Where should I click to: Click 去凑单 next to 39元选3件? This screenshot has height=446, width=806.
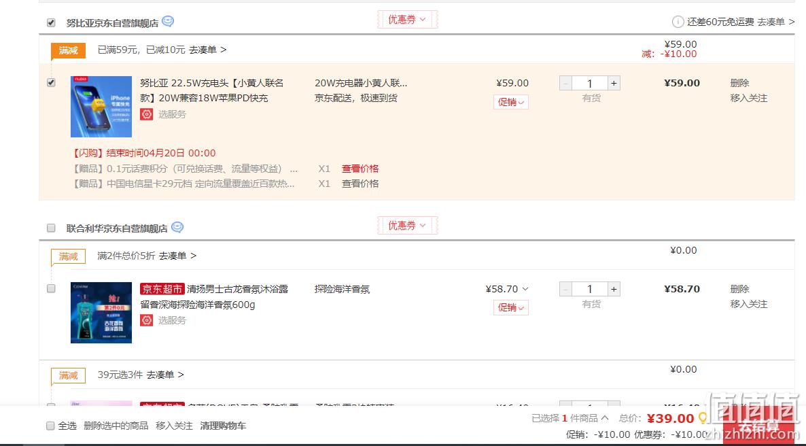(166, 375)
